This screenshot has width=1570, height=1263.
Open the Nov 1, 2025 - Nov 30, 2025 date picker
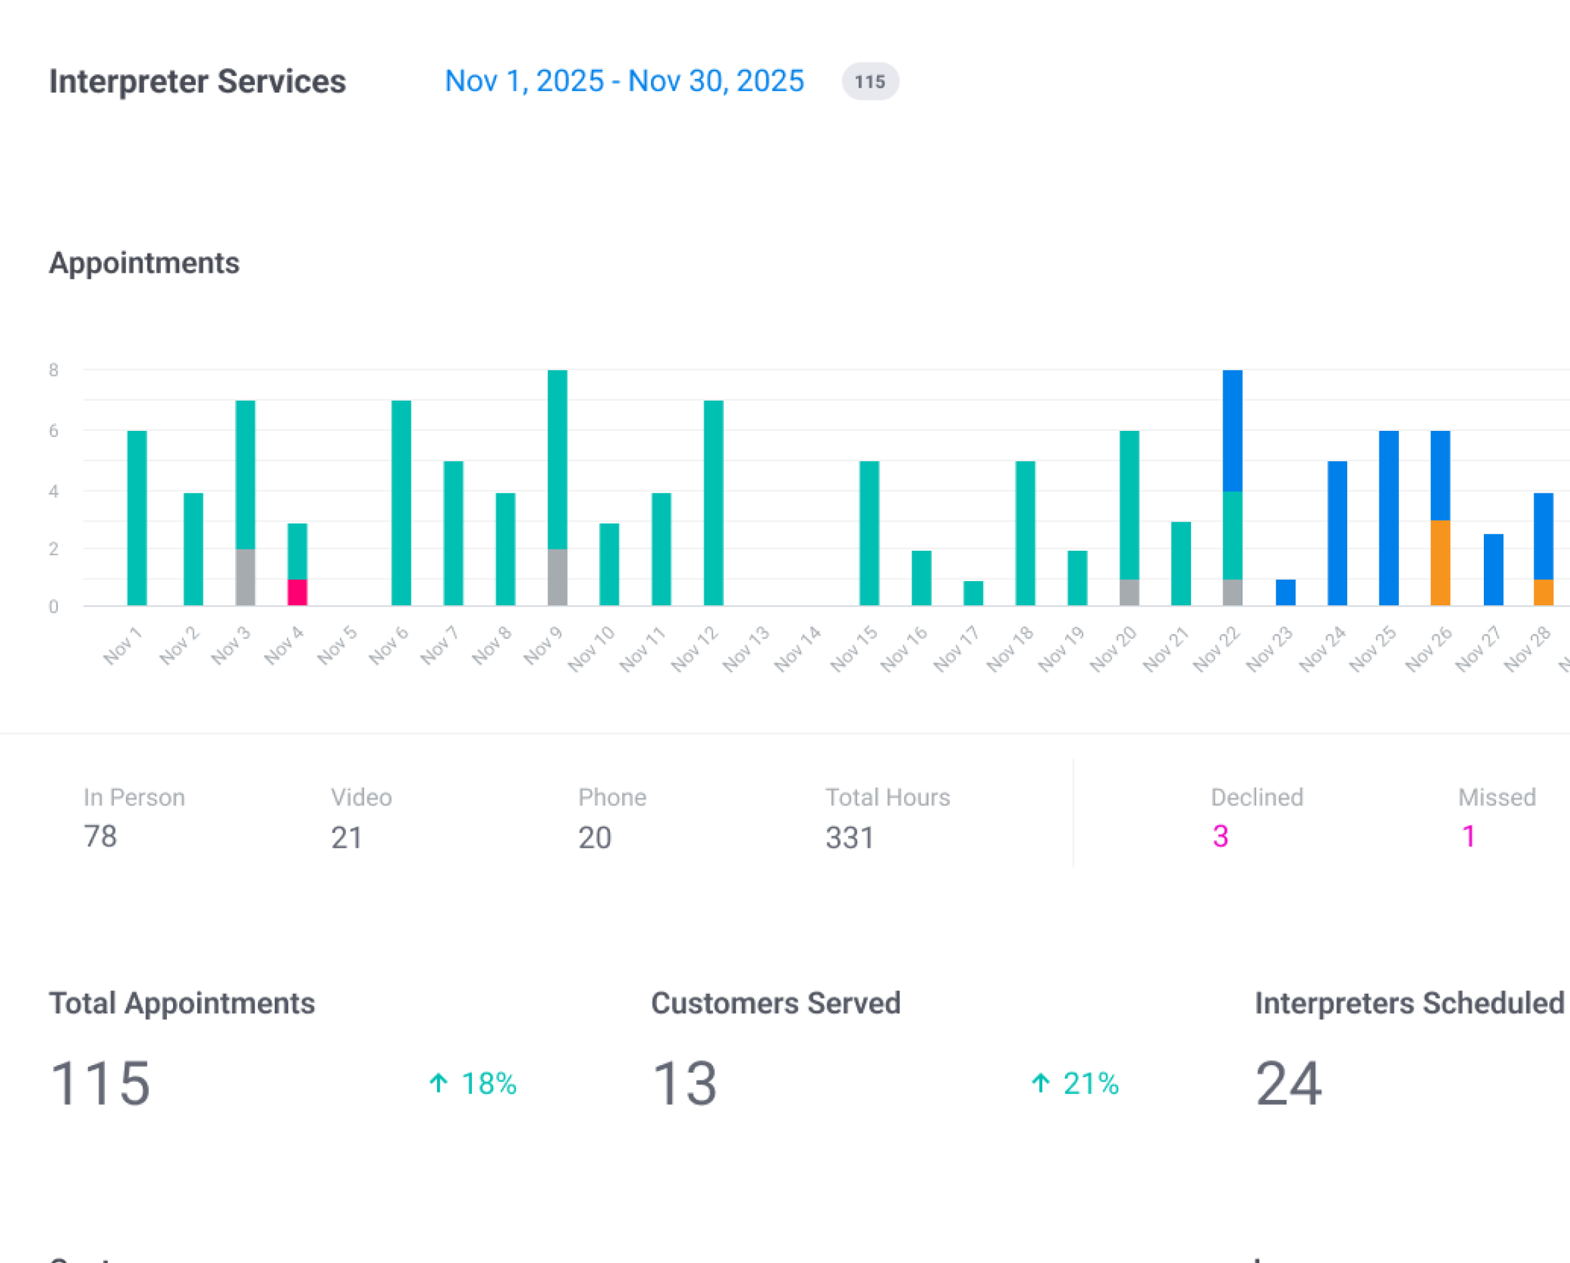click(x=624, y=81)
